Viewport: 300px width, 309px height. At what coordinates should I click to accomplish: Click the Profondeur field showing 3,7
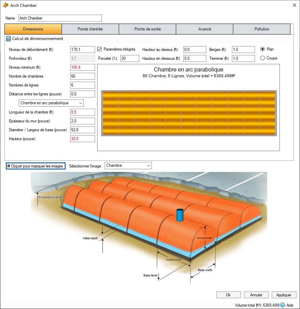[x=82, y=58]
